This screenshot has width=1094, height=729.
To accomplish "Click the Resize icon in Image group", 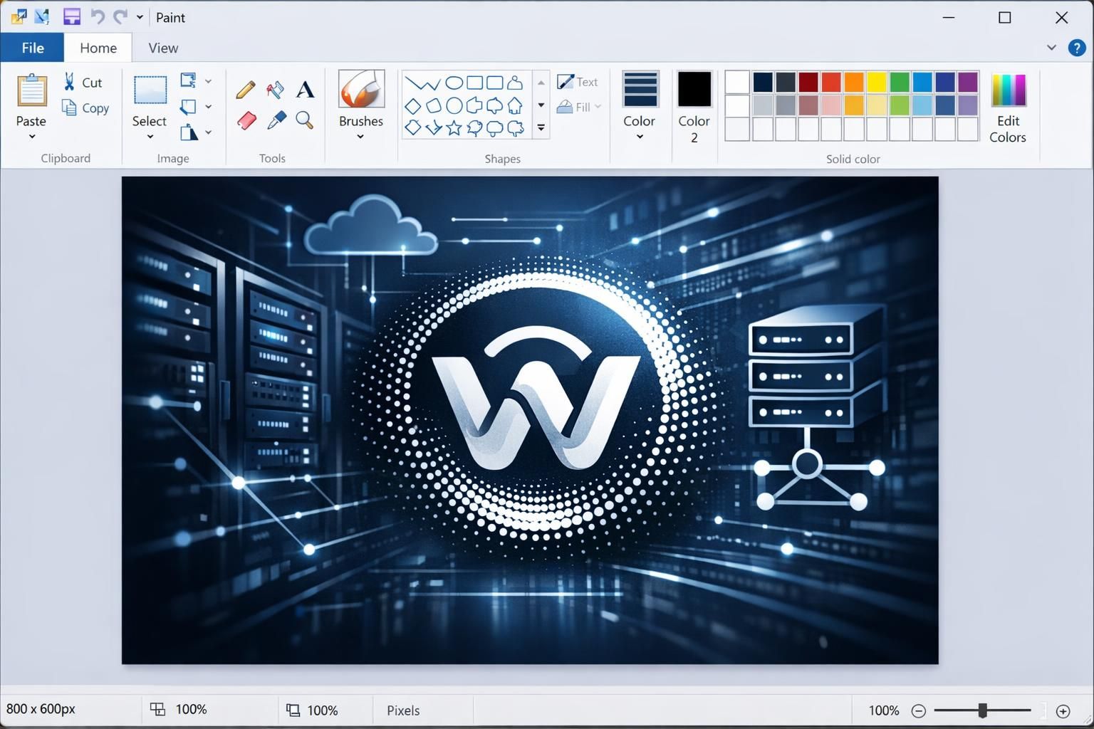I will (188, 107).
